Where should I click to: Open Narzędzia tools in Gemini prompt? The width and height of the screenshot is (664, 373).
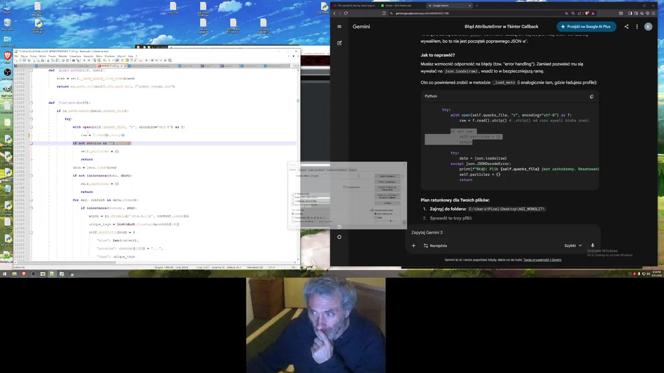435,246
